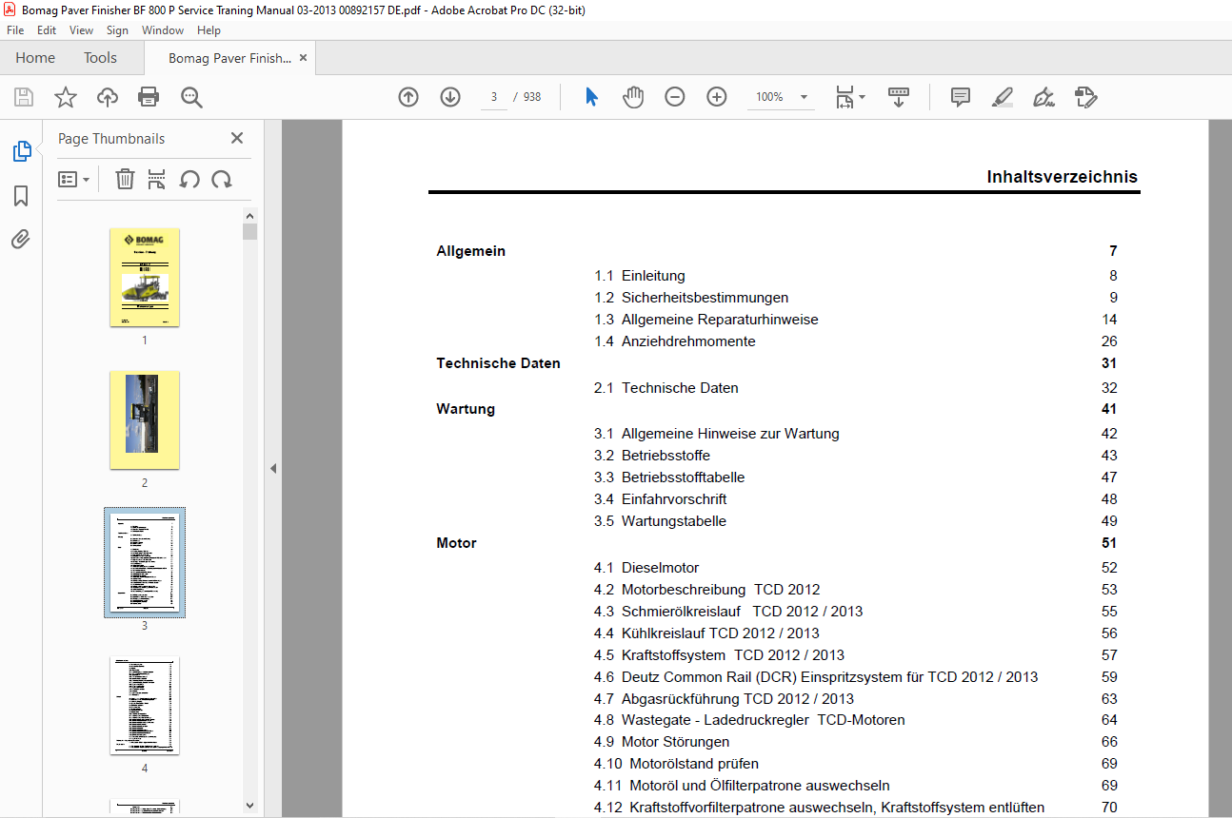Image resolution: width=1232 pixels, height=818 pixels.
Task: Click the 2.1 Technische Daten entry
Action: tap(666, 388)
